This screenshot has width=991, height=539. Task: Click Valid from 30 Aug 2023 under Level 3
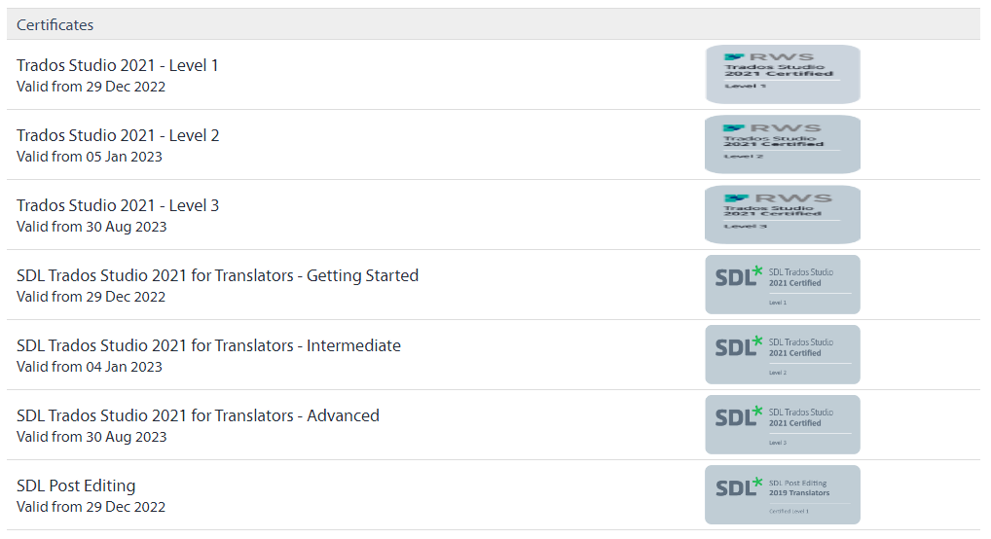pos(92,227)
